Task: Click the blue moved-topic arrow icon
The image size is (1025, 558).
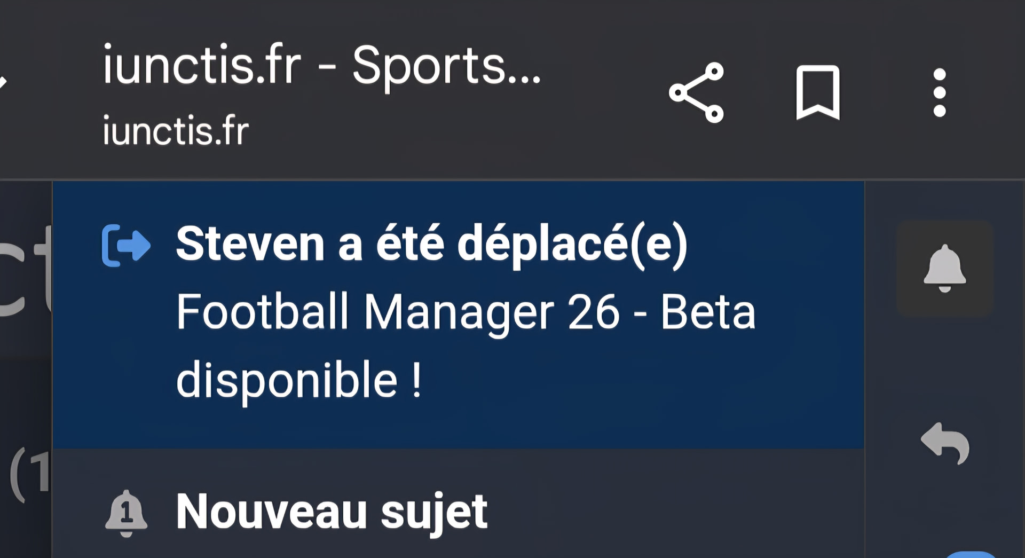Action: (x=127, y=245)
